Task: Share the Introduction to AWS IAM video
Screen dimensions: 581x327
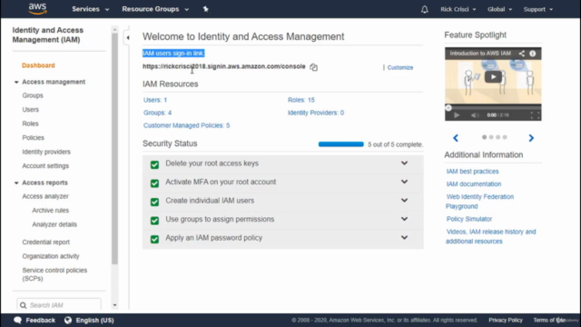Action: pos(521,54)
